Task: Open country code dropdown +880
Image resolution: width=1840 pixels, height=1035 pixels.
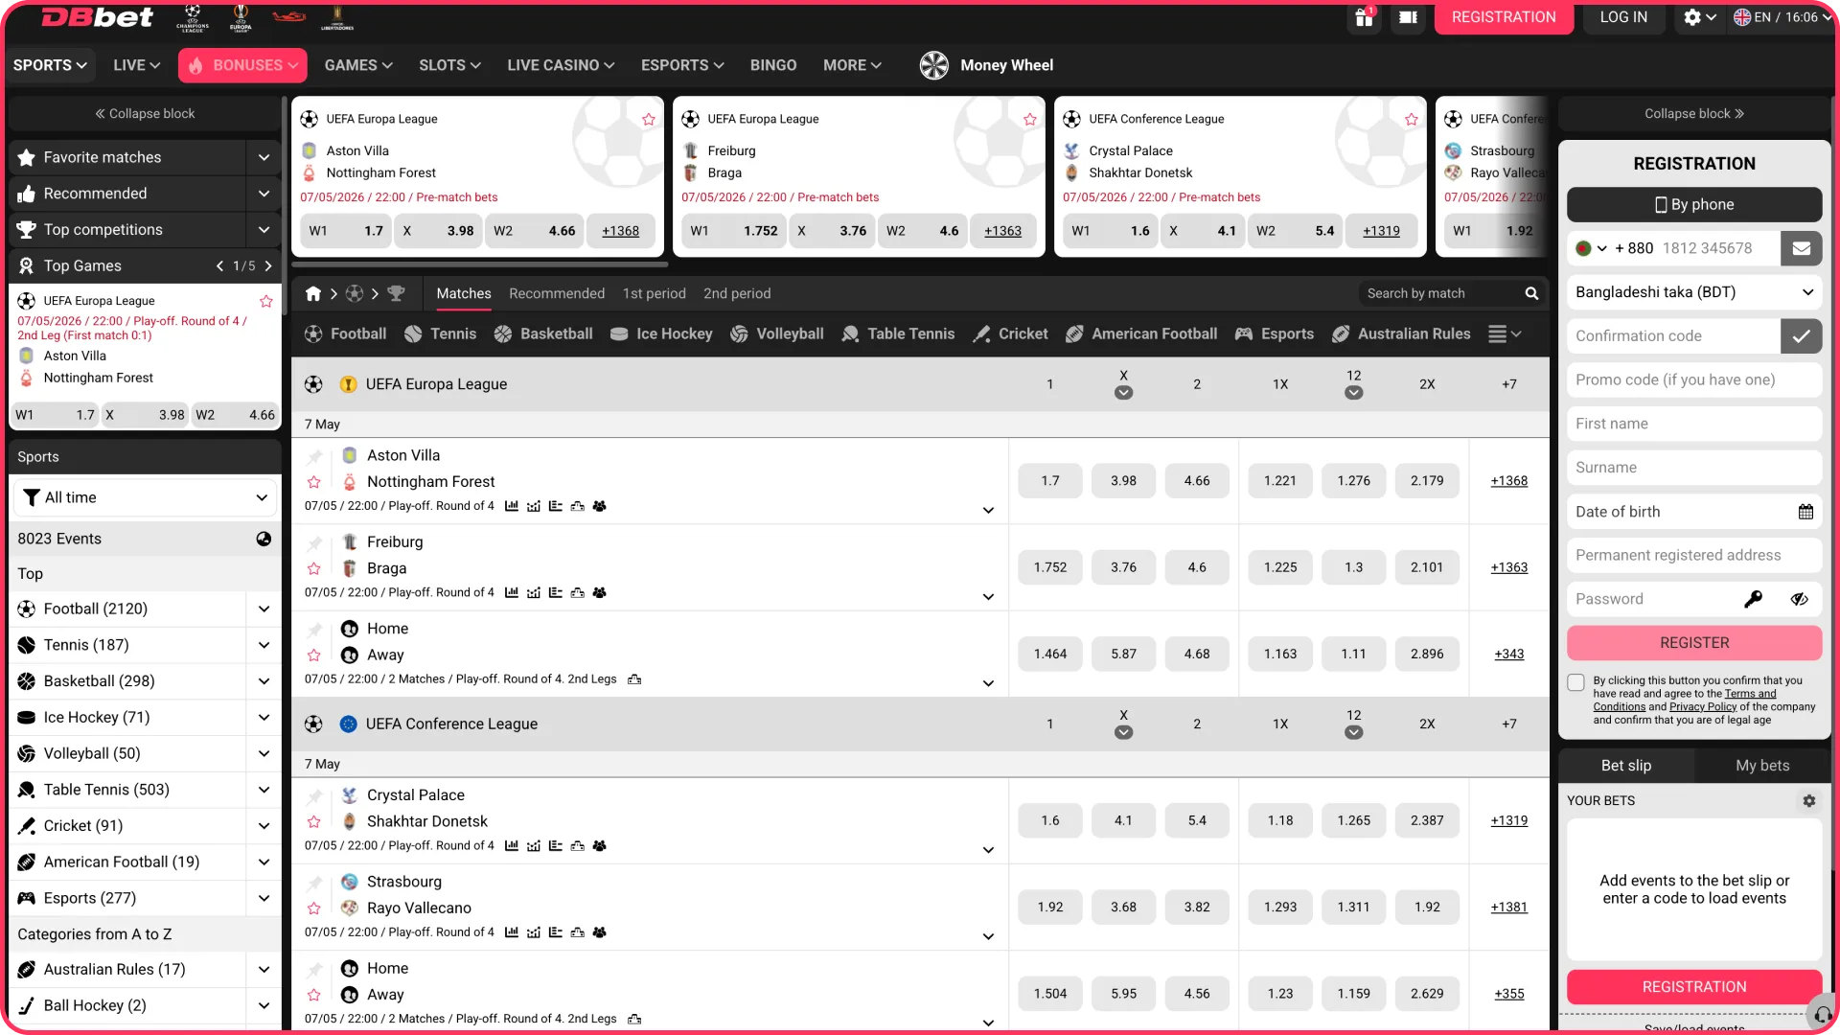Action: [x=1591, y=248]
